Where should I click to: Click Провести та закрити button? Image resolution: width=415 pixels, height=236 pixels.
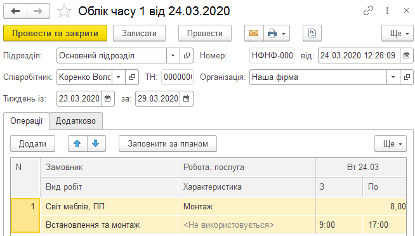tap(55, 33)
